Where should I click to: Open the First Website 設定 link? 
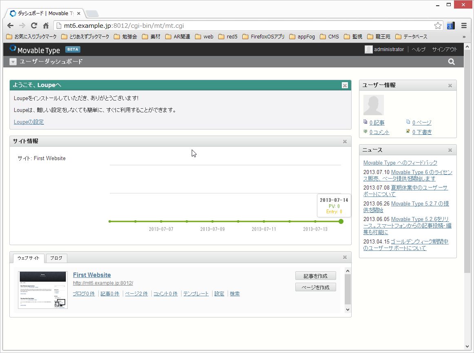click(x=219, y=294)
